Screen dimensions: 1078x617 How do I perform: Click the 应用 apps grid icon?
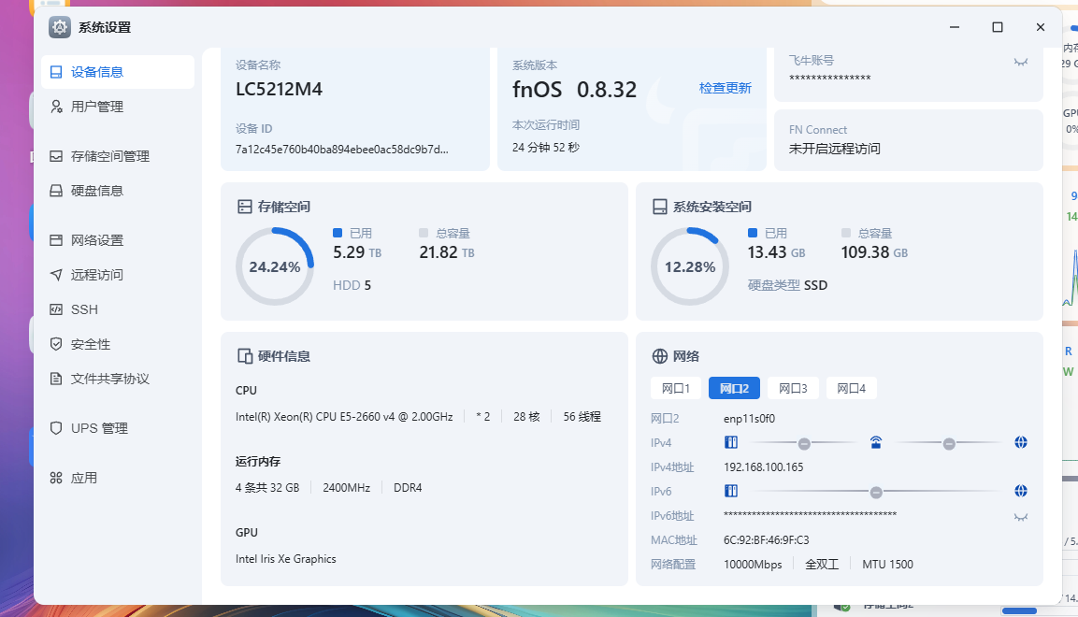(x=56, y=478)
